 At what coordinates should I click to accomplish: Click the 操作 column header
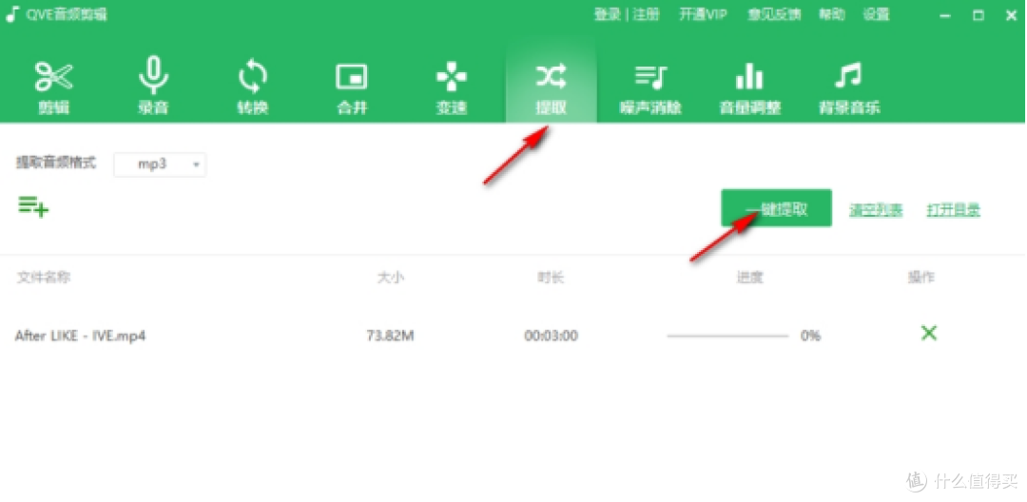click(x=920, y=278)
